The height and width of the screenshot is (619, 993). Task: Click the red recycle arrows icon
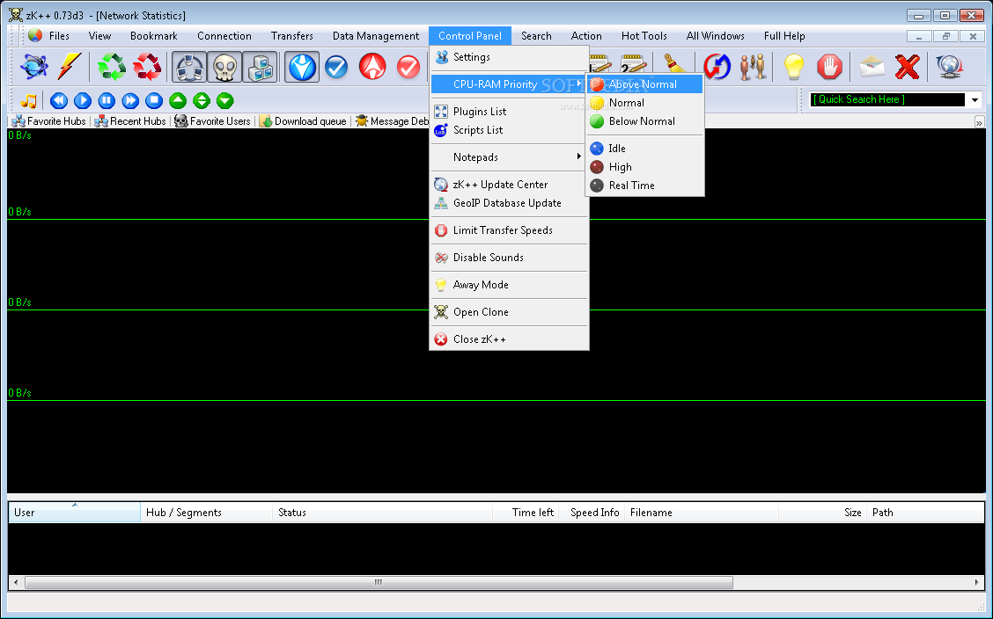click(147, 67)
